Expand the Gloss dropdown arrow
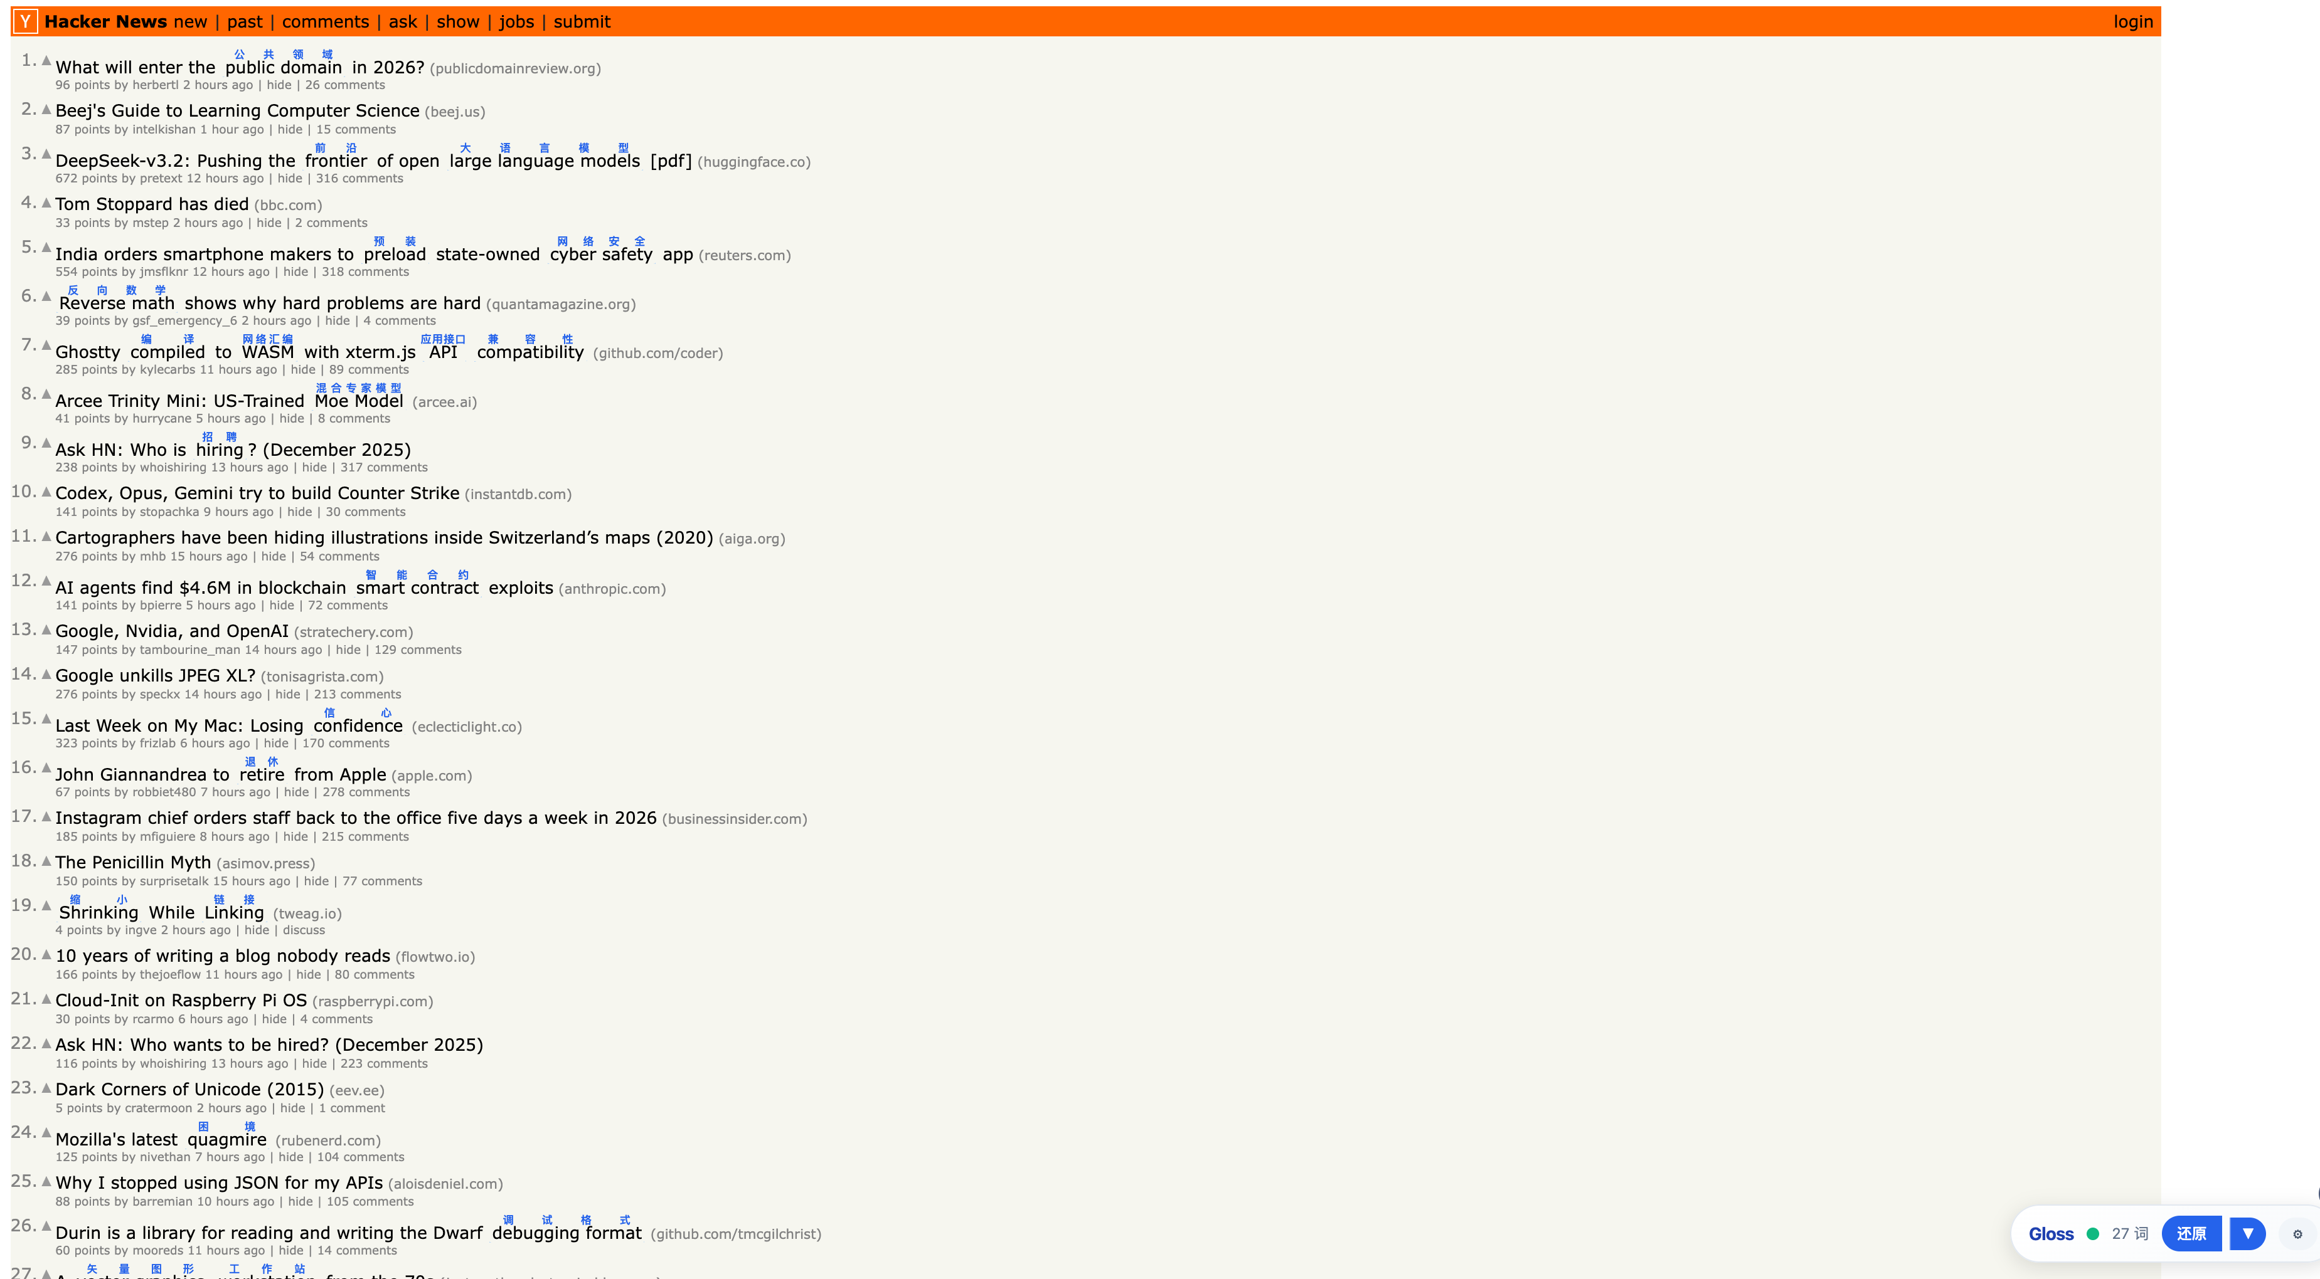 (2247, 1234)
